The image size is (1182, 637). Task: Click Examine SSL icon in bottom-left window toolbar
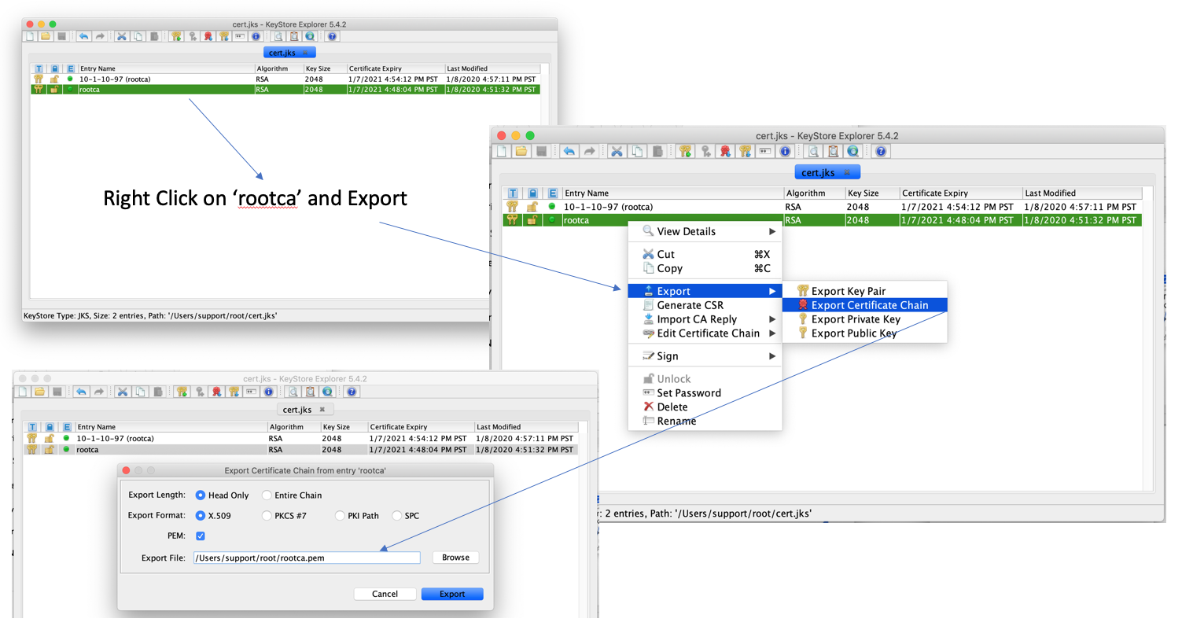coord(327,392)
